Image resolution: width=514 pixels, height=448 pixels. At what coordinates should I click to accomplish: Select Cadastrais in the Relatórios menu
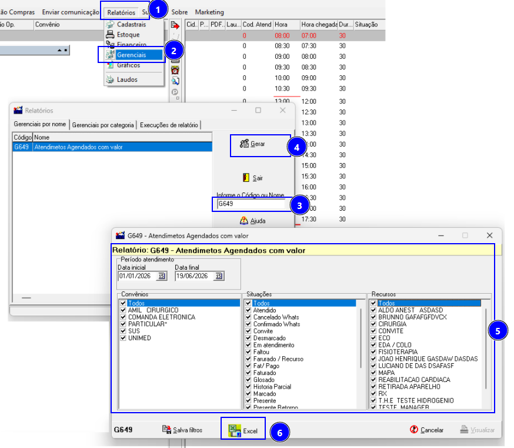[131, 24]
